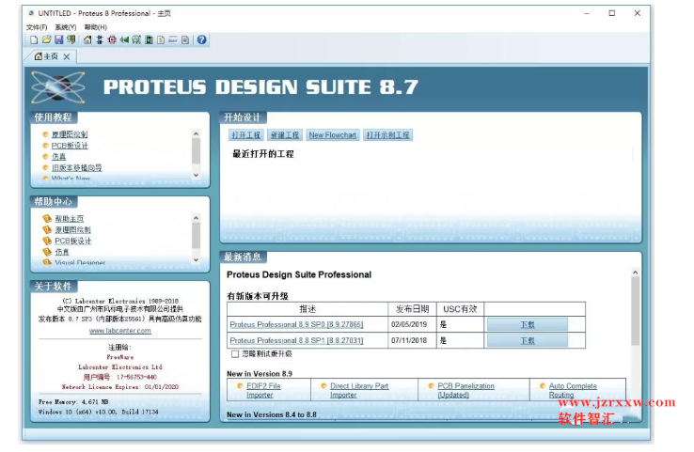Click the Free Memory 4,671 MB text

click(73, 401)
